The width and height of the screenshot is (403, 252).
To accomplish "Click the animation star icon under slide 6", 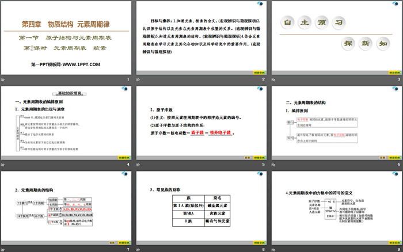I will click(273, 165).
